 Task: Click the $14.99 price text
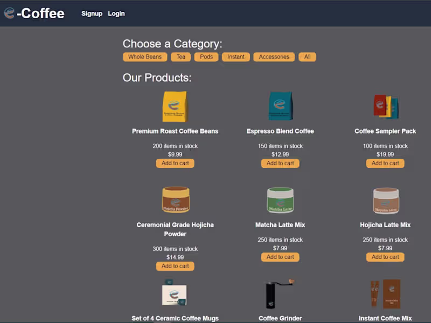pyautogui.click(x=175, y=257)
